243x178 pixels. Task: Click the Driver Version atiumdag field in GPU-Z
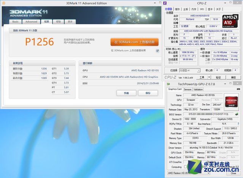tap(211, 148)
